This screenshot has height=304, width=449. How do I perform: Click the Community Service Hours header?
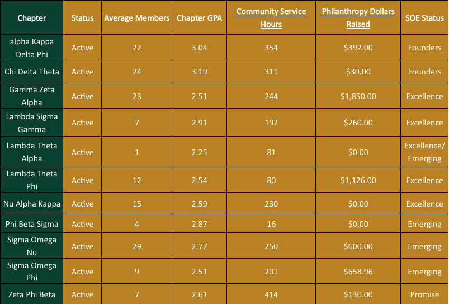271,18
